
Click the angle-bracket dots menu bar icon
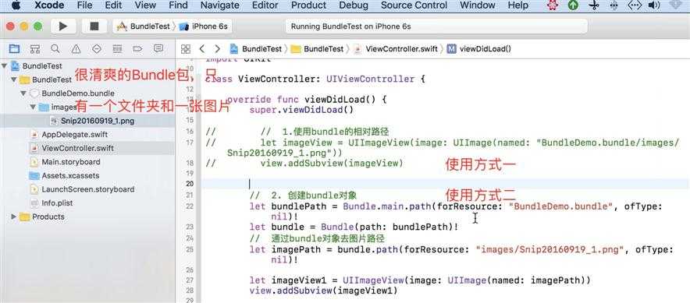(x=634, y=5)
